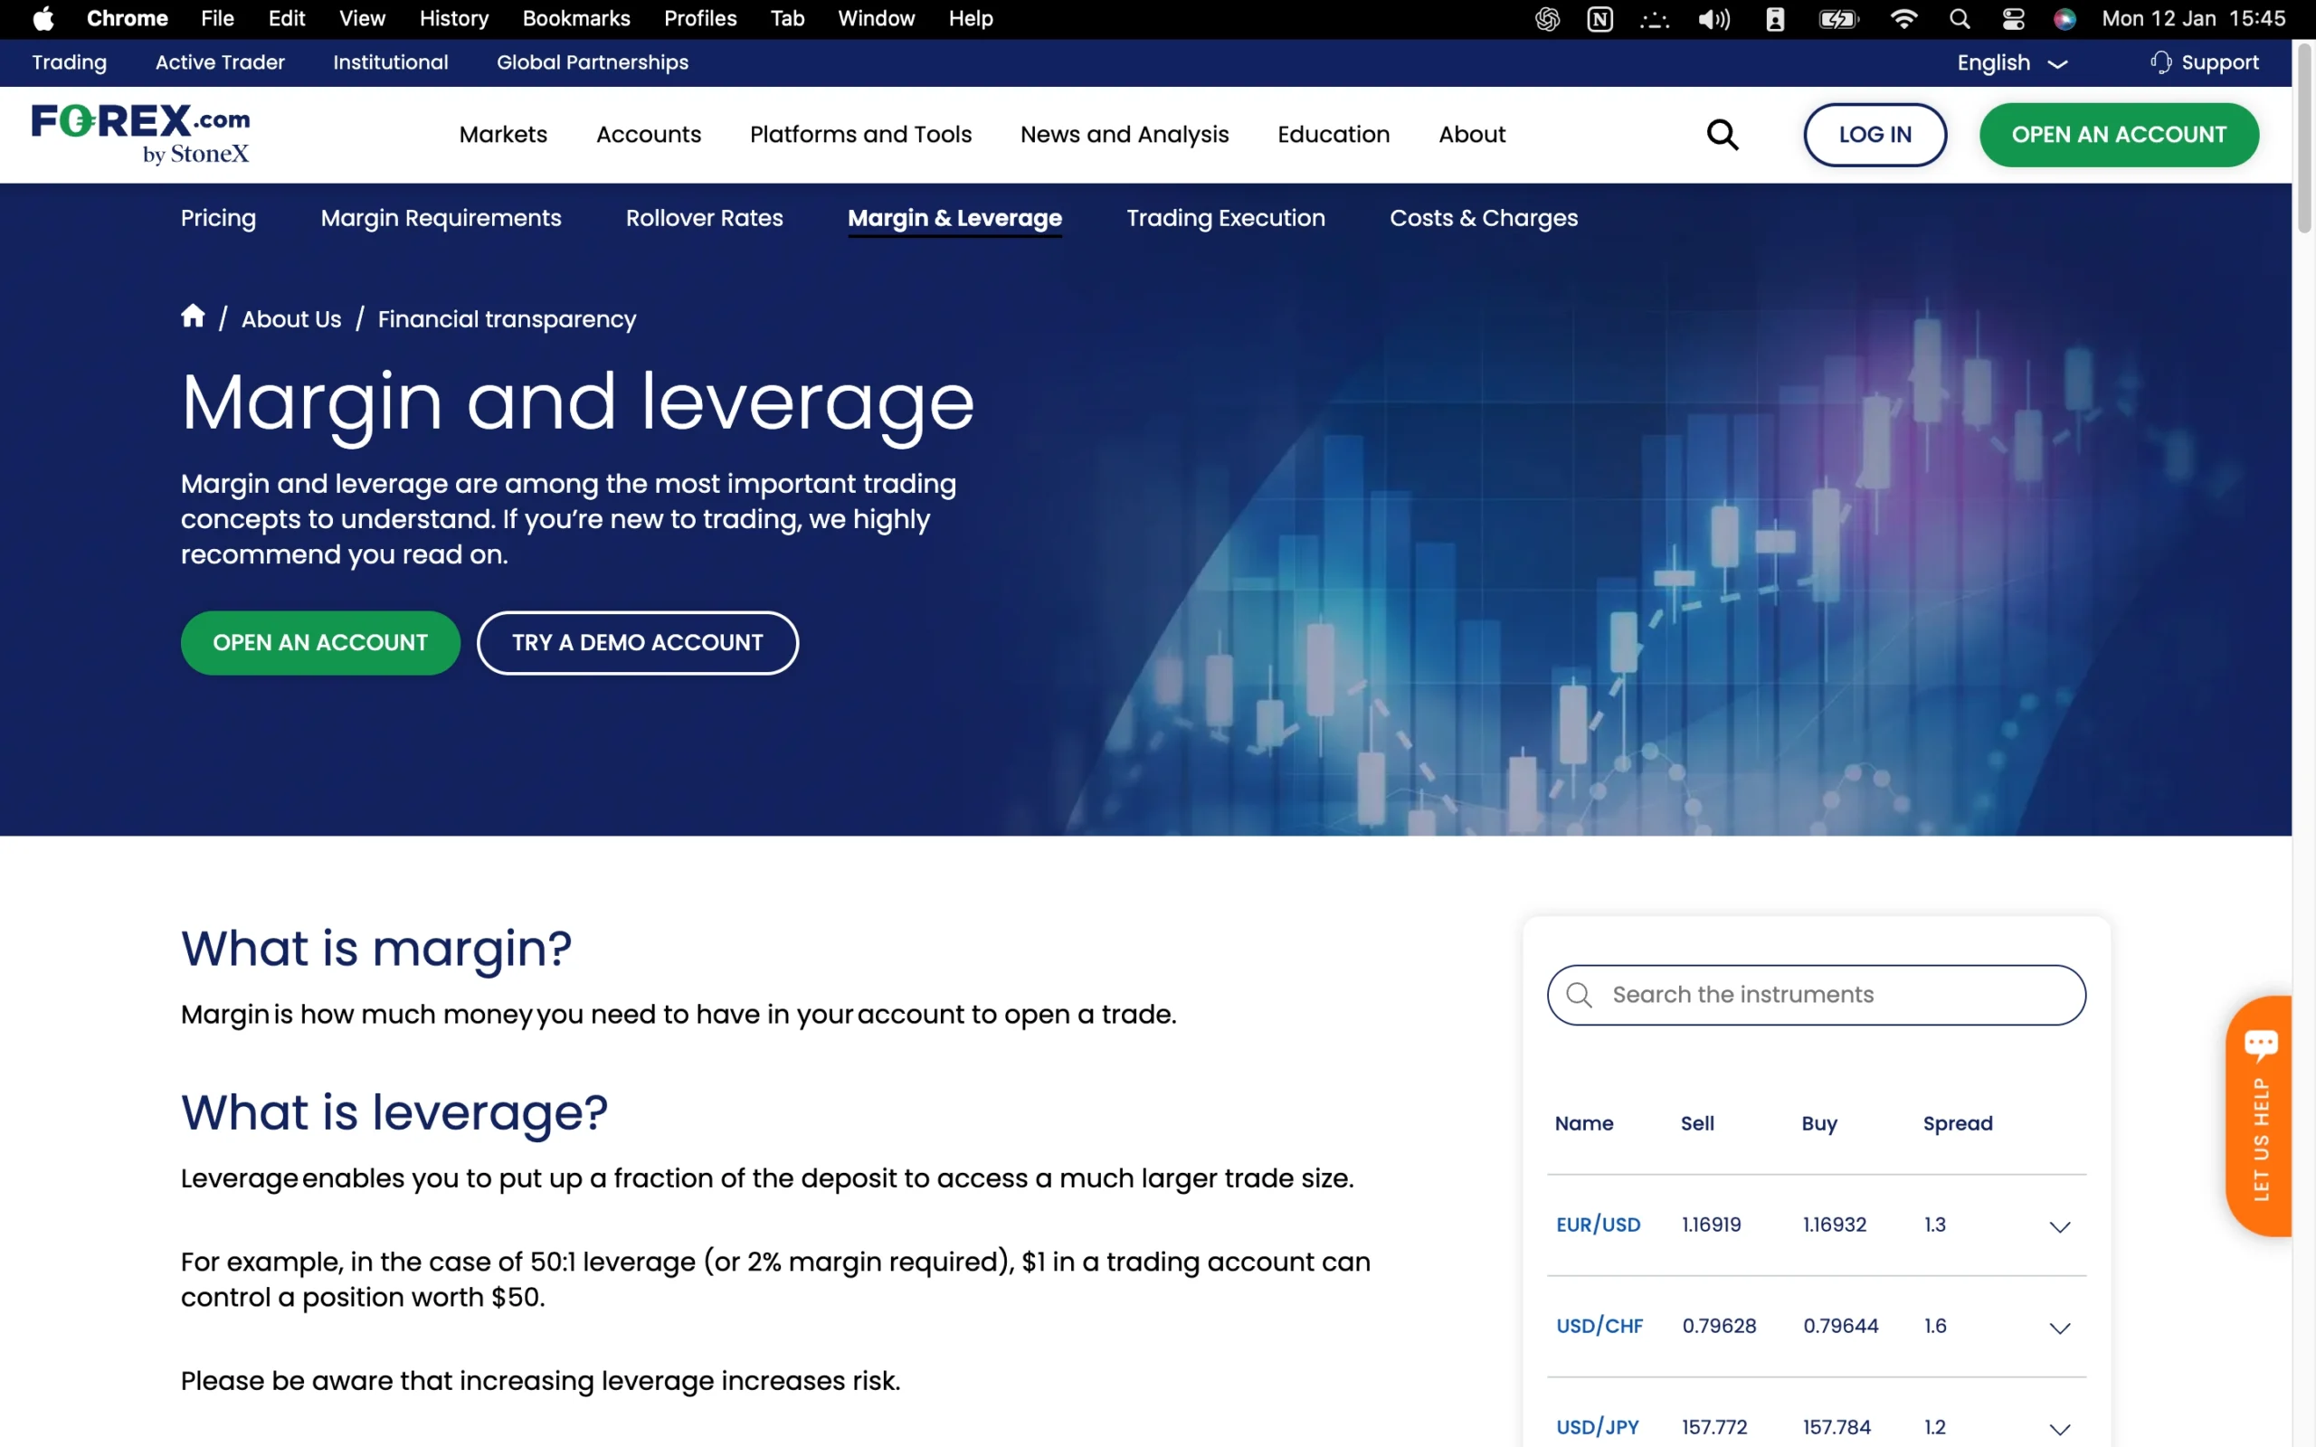Click the Wi-Fi status icon
The height and width of the screenshot is (1447, 2316).
tap(1903, 18)
